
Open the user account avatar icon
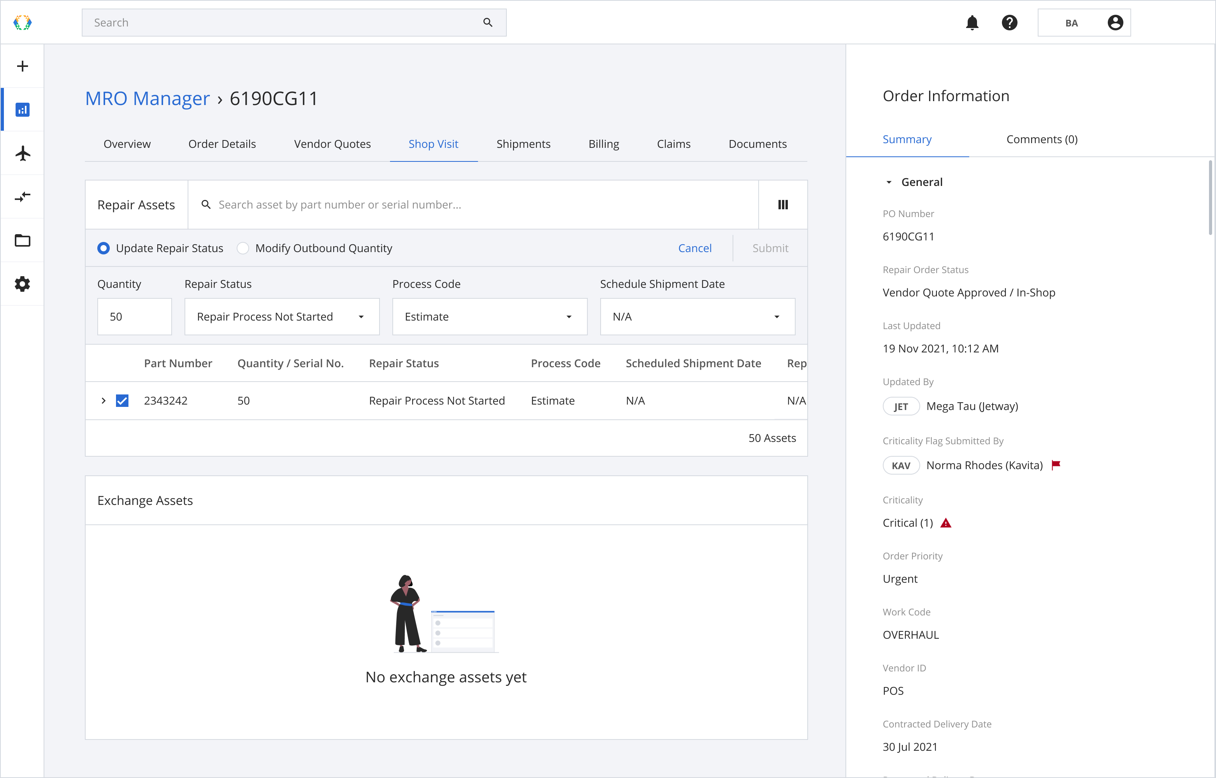click(x=1115, y=23)
